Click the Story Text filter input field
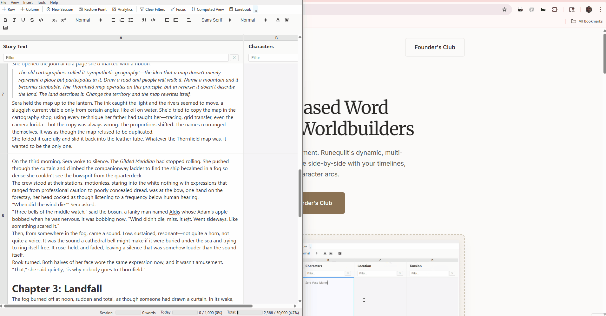Viewport: 606px width, 316px height. point(116,58)
